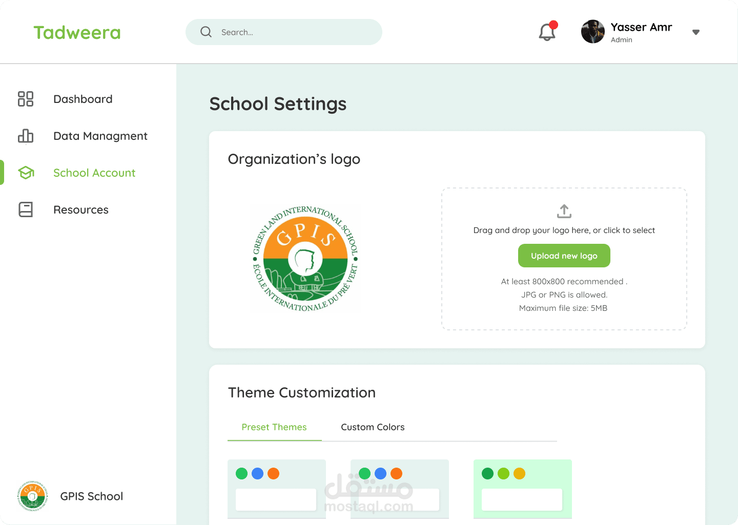This screenshot has height=525, width=738.
Task: Click the School Account graduation cap icon
Action: [26, 173]
